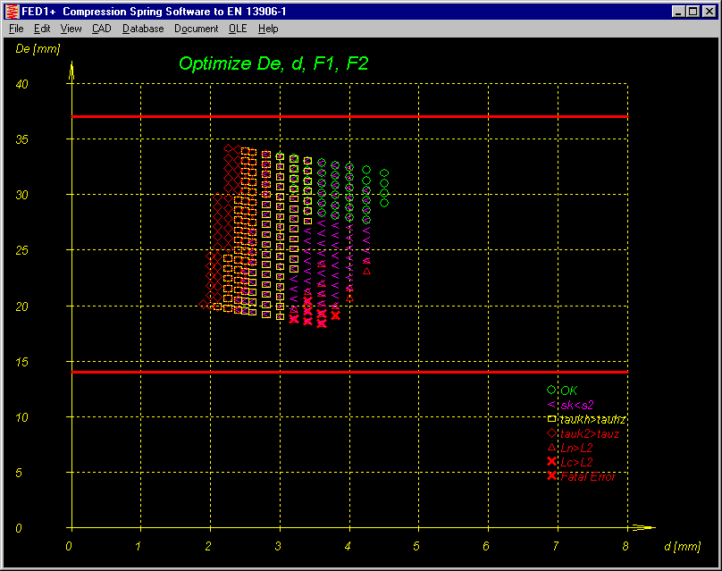Click the green OK circle legend symbol
The image size is (722, 571).
pyautogui.click(x=551, y=390)
